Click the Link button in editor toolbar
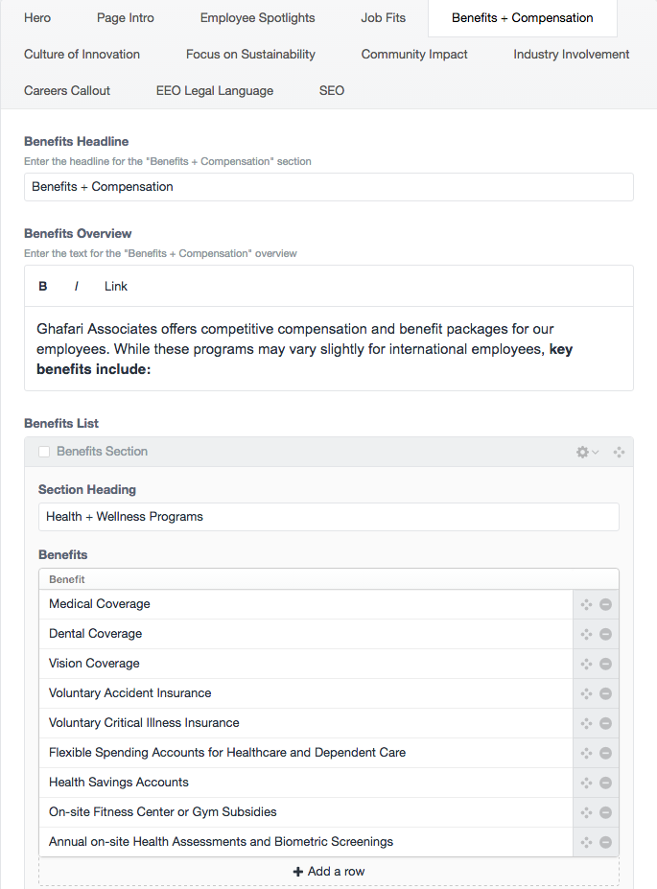This screenshot has height=889, width=657. click(116, 287)
